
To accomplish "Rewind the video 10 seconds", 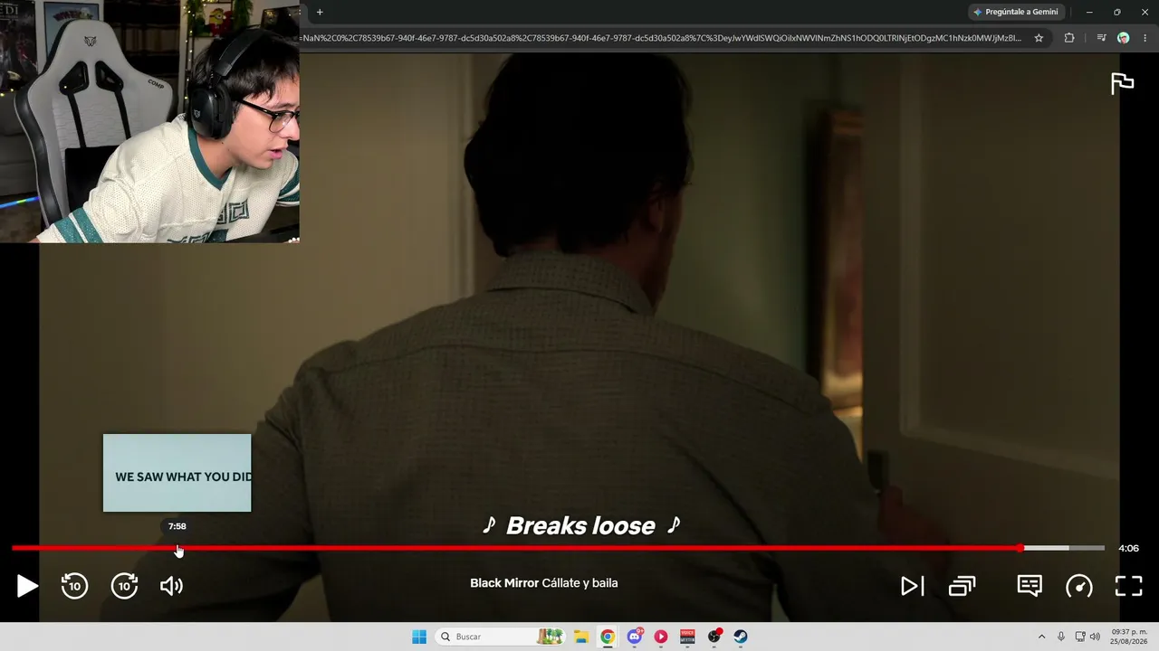I will 75,586.
